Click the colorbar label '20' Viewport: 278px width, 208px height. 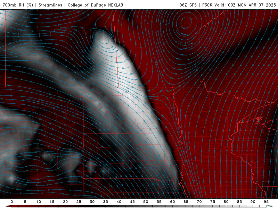[65, 202]
